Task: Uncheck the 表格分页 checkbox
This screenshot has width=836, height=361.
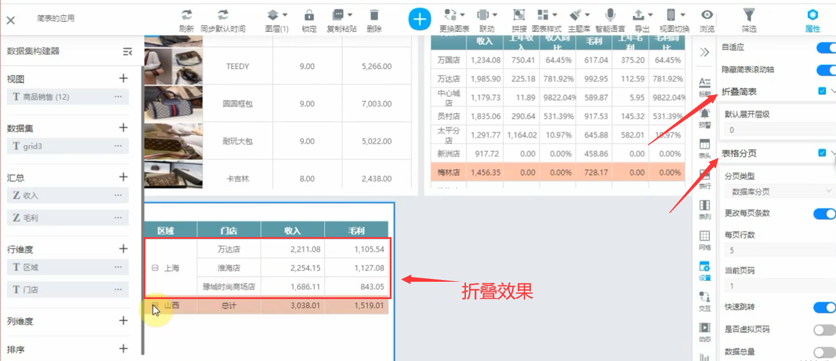Action: 822,153
